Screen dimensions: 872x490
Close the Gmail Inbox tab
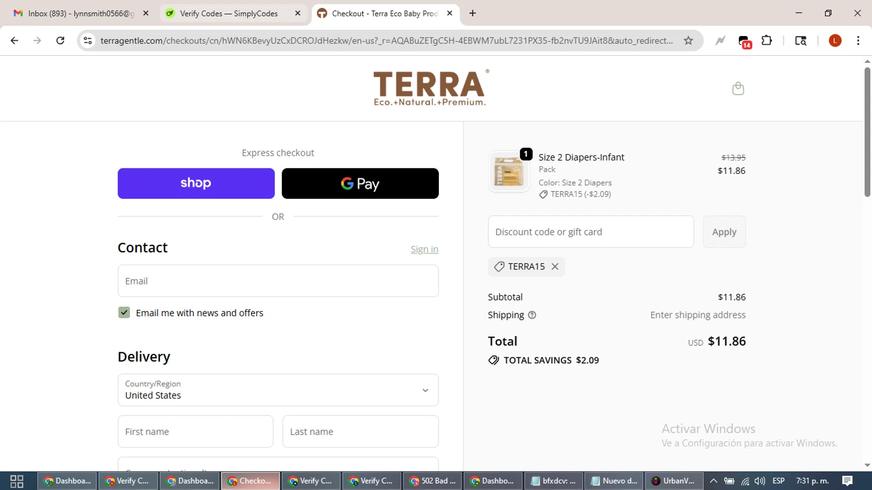click(x=146, y=13)
